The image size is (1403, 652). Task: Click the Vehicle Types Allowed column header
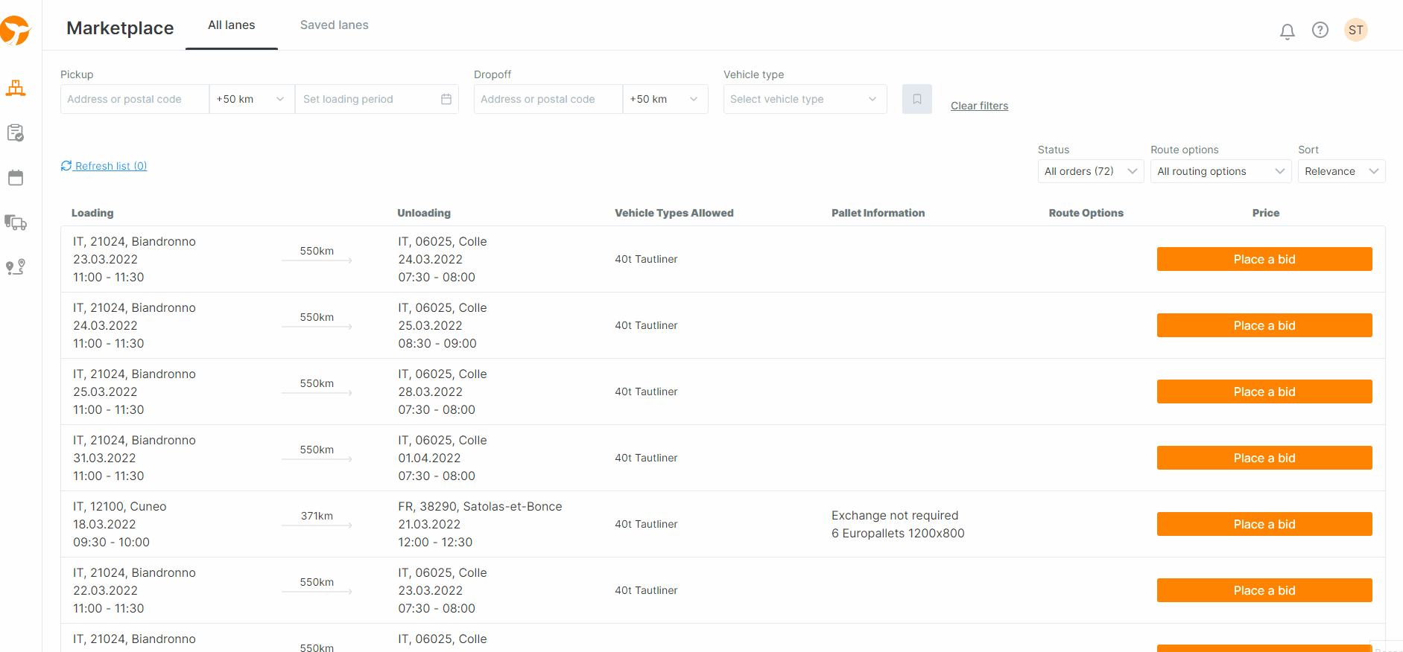pyautogui.click(x=674, y=213)
